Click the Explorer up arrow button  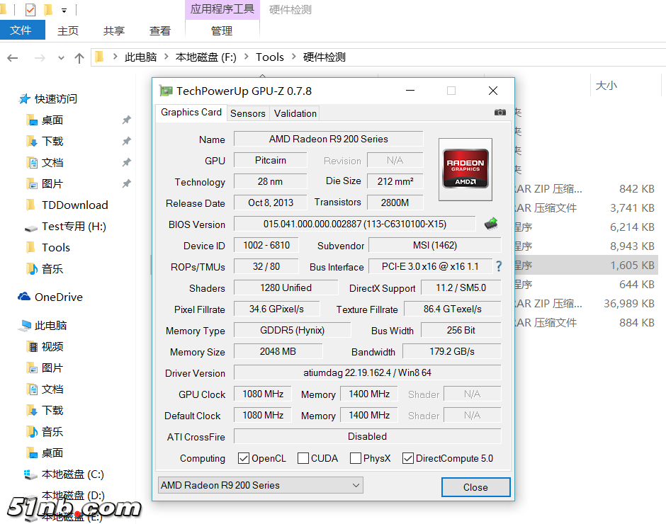coord(79,58)
